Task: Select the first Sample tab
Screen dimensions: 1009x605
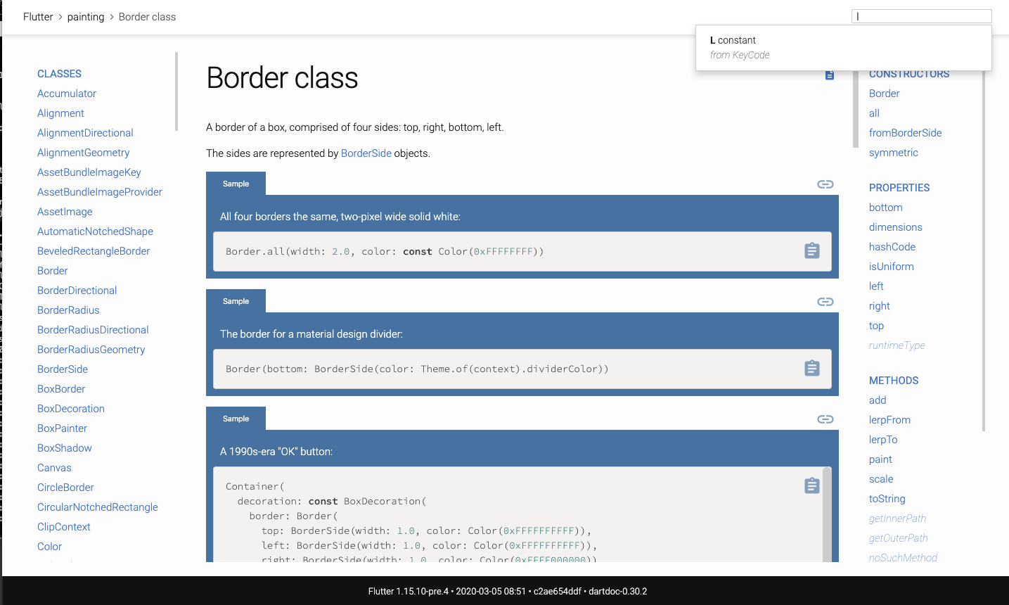Action: click(236, 184)
